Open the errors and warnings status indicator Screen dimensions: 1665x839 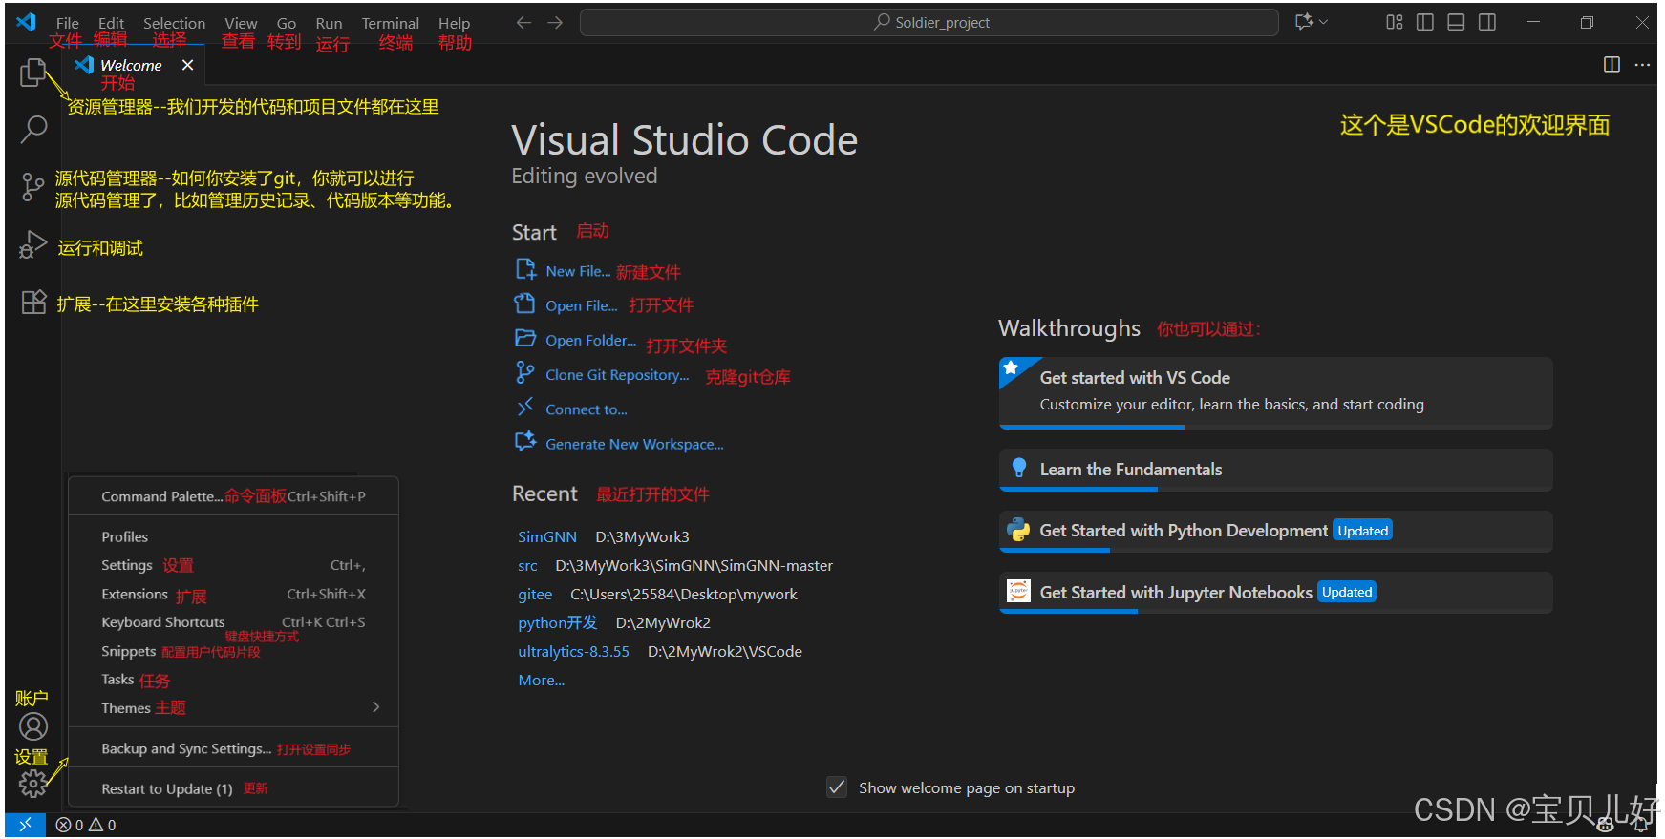[x=86, y=825]
